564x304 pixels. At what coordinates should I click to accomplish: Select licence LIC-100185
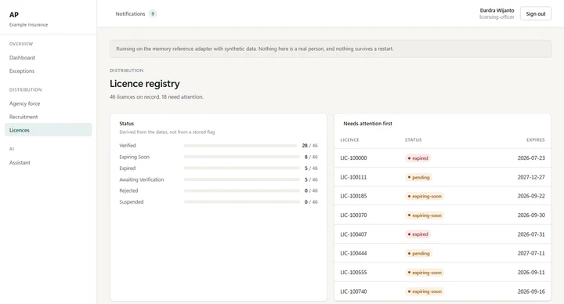(353, 196)
